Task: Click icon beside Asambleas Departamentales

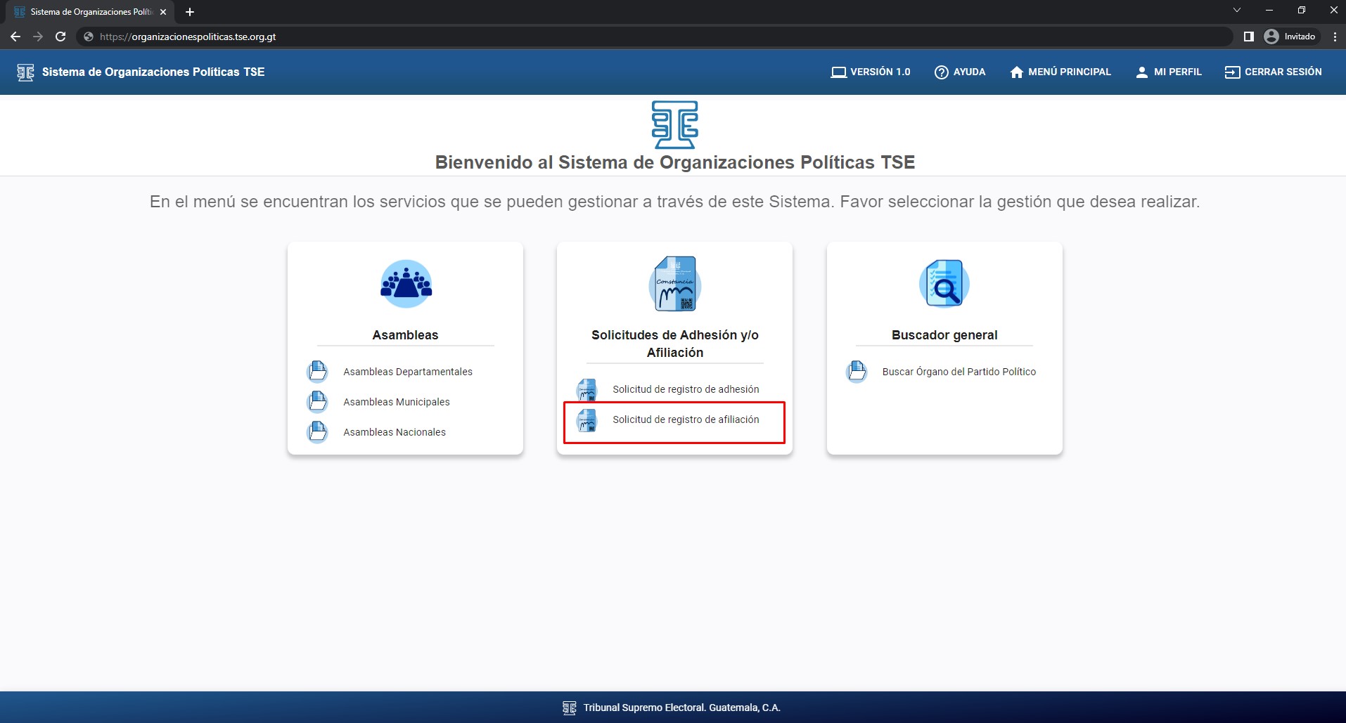Action: pyautogui.click(x=318, y=372)
